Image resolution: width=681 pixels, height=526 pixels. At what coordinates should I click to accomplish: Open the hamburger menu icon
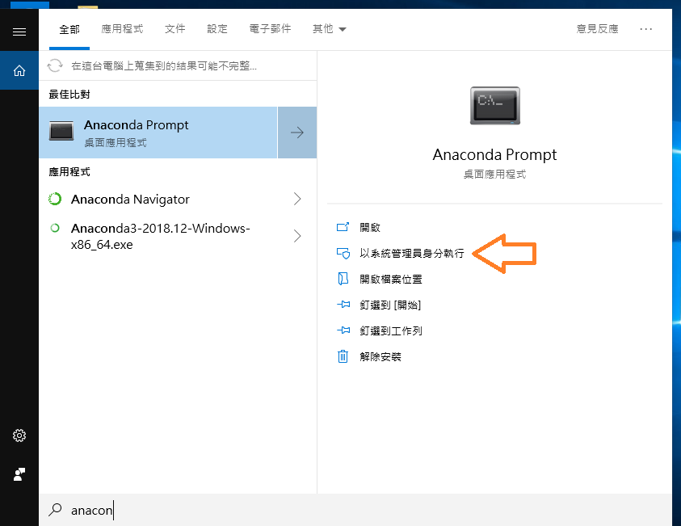click(19, 32)
